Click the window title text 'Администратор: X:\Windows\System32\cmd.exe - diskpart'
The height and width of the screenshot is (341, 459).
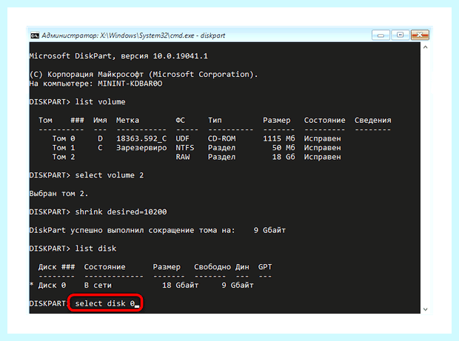tap(133, 36)
